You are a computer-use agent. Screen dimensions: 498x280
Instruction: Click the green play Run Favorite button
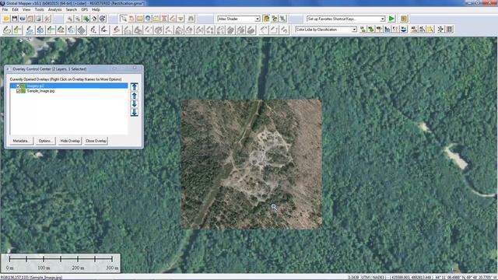[391, 19]
